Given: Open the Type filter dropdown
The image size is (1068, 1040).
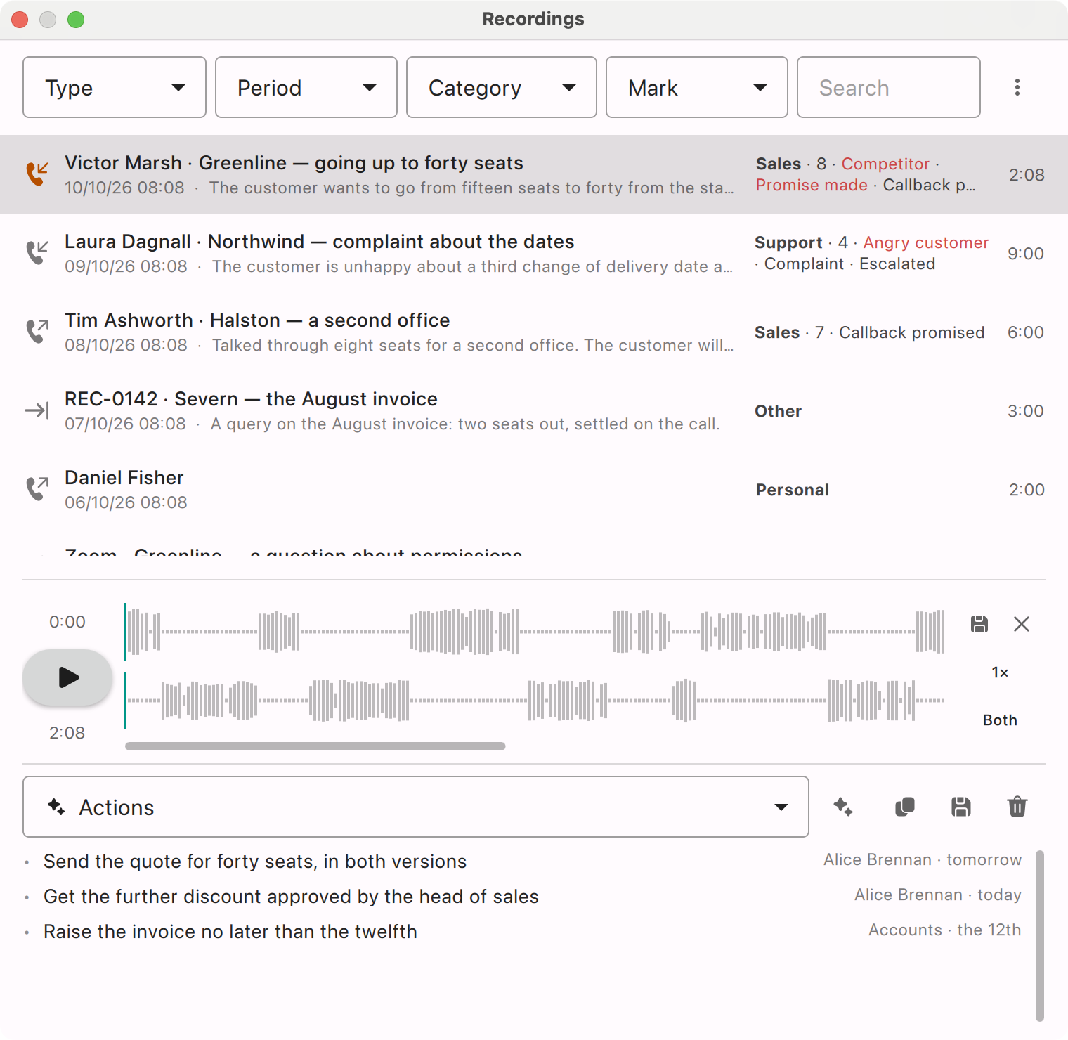Looking at the screenshot, I should (115, 87).
